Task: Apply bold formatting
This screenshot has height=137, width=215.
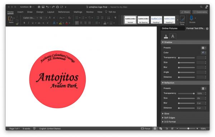Action: tap(24, 23)
